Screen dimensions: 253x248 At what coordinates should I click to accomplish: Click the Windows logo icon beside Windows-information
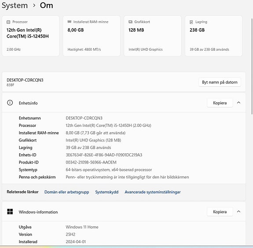pos(10,211)
